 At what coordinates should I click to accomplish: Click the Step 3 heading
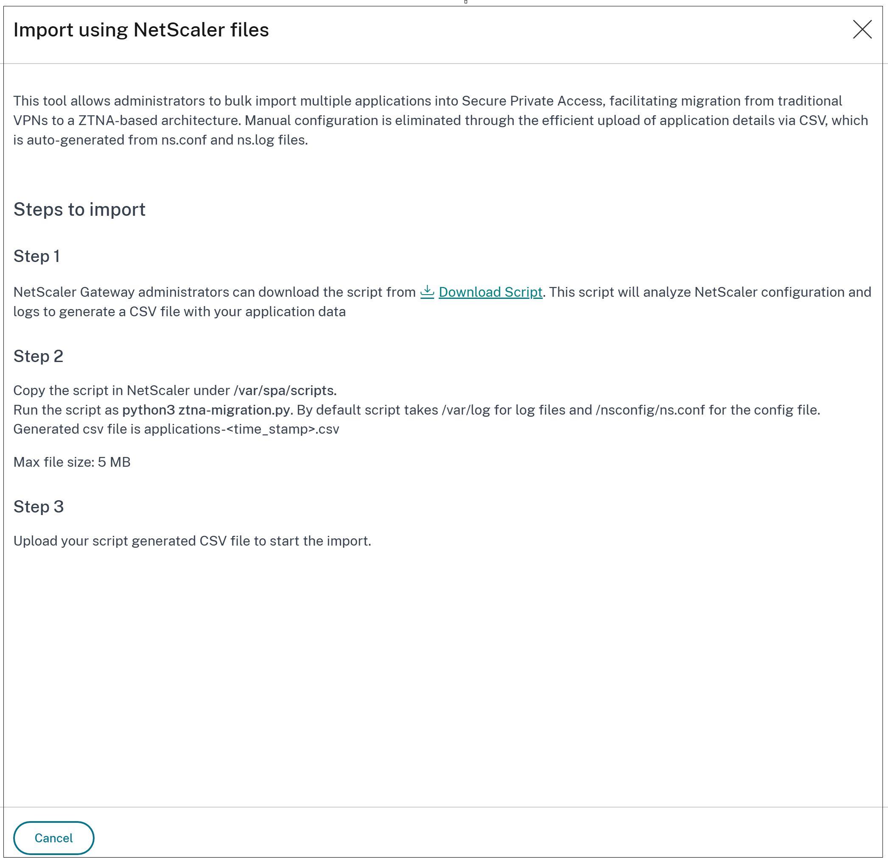tap(39, 506)
